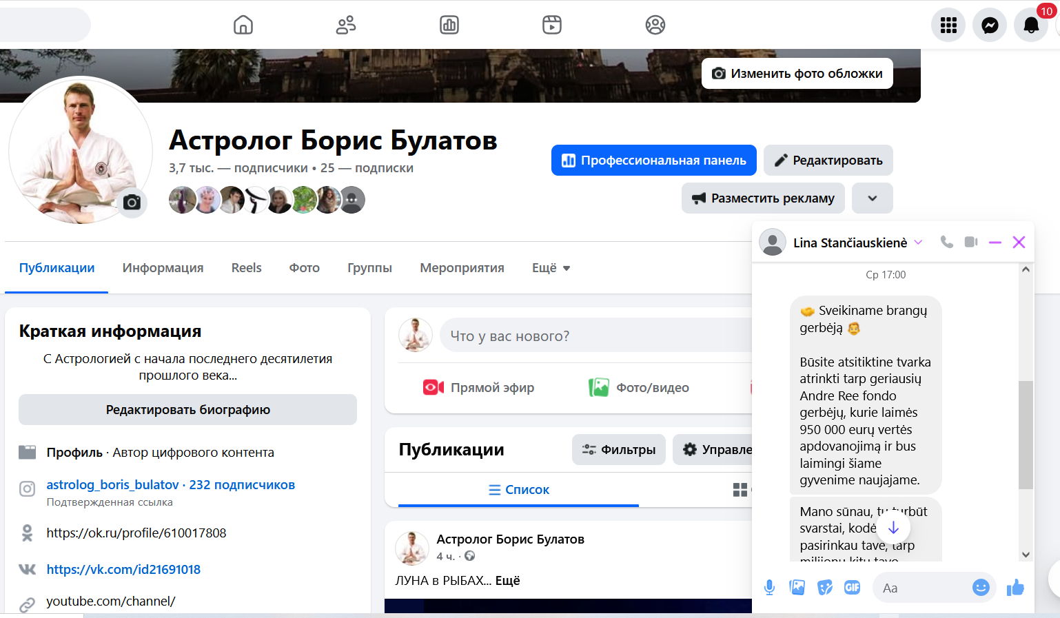Viewport: 1060px width, 618px height.
Task: Expand chat options next to Lina Stančiauskienė
Action: point(918,242)
